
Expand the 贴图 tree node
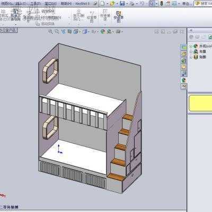pos(191,57)
